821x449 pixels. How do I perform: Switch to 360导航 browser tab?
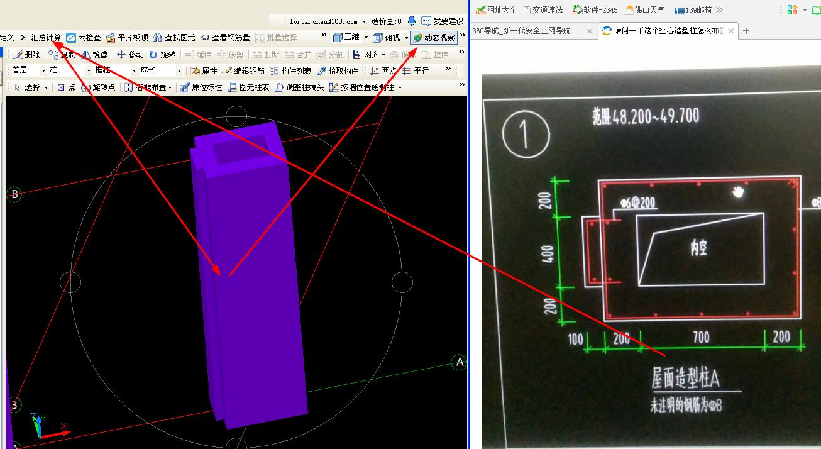[533, 30]
